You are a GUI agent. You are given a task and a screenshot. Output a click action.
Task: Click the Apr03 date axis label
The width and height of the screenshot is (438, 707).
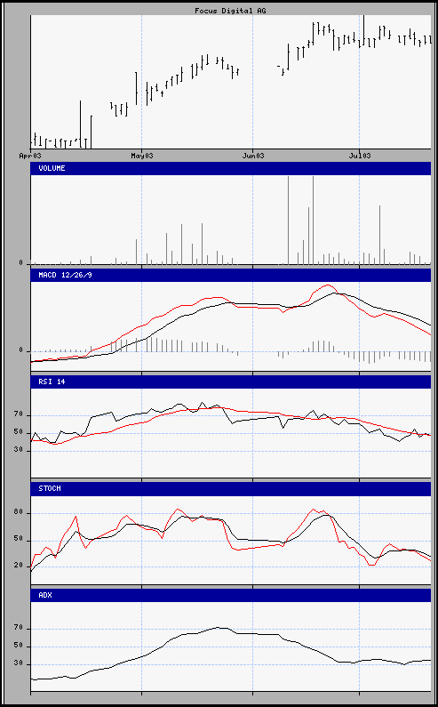30,156
